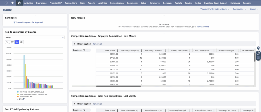This screenshot has width=261, height=112.
Task: Expand the 3 filters applied in the Employee Competition workbook
Action: pyautogui.click(x=74, y=44)
